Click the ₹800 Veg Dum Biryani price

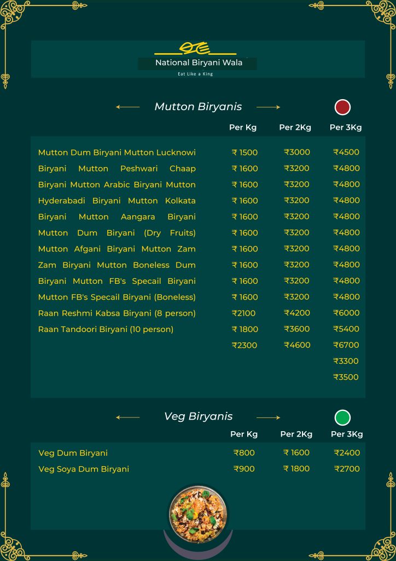pos(244,453)
